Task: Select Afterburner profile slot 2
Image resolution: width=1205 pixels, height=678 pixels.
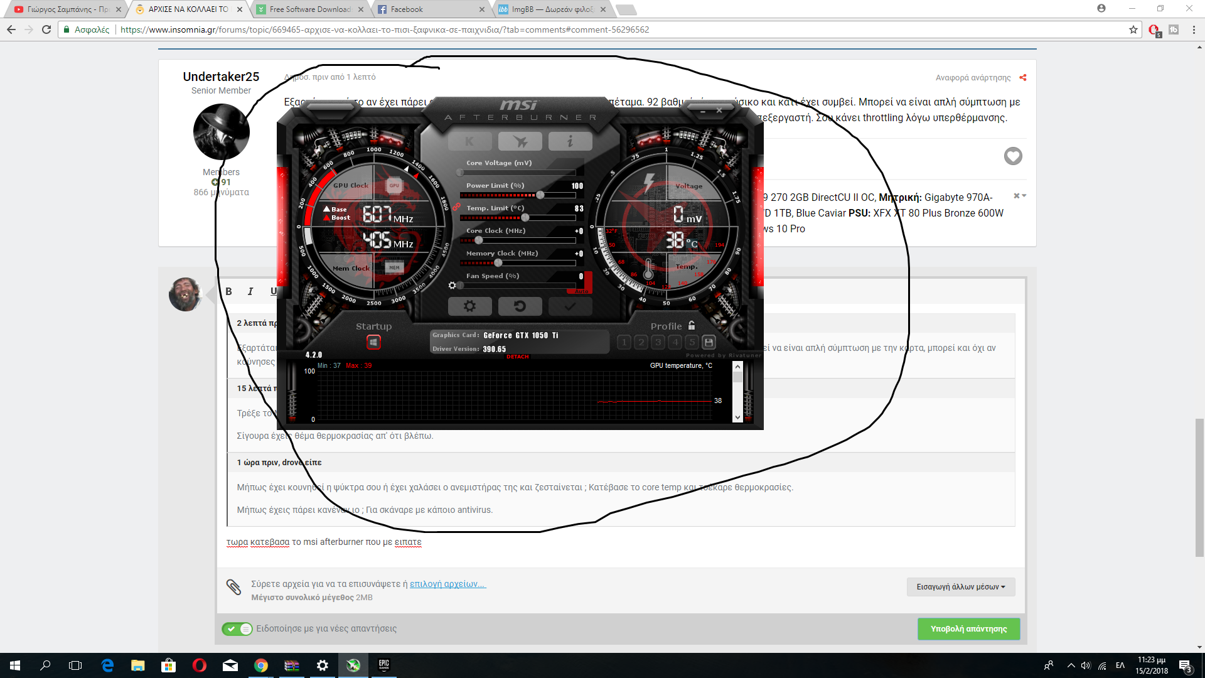Action: 641,342
